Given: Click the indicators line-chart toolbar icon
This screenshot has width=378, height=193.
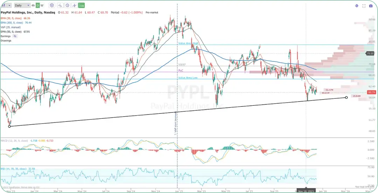Looking at the screenshot, I should tap(60, 5).
